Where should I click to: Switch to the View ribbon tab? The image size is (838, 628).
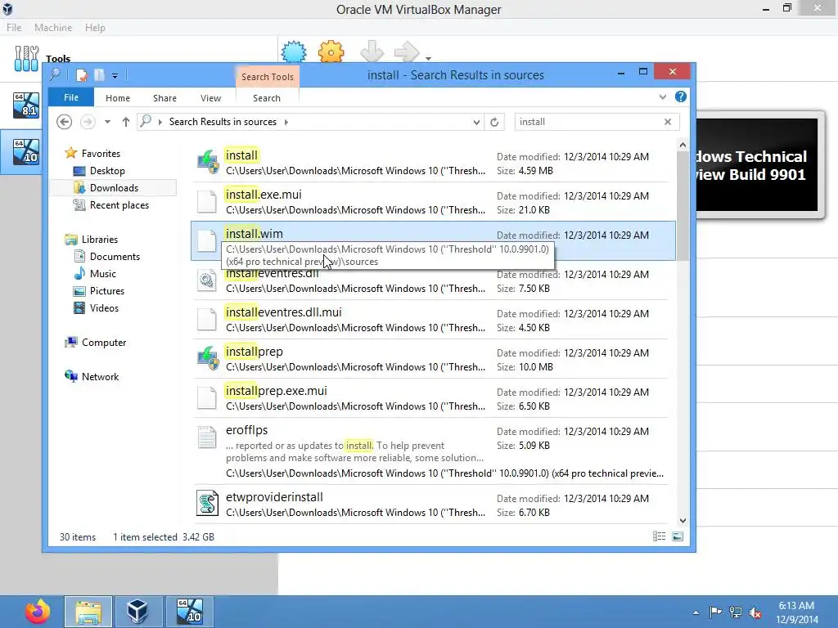210,98
